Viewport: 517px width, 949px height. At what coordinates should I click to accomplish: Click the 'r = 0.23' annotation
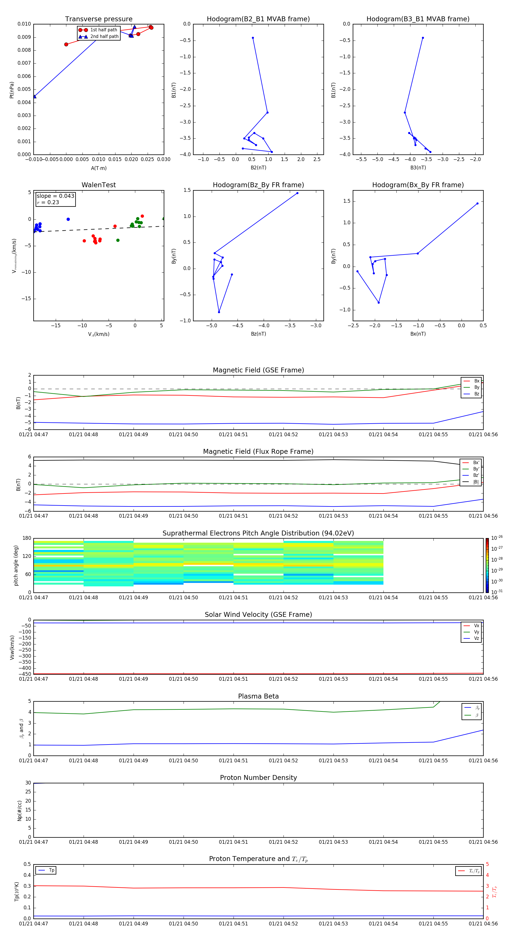[x=48, y=202]
